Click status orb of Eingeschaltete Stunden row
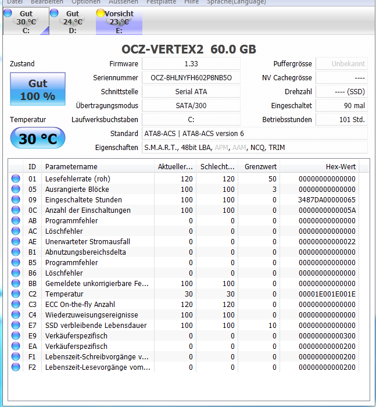 pos(16,199)
